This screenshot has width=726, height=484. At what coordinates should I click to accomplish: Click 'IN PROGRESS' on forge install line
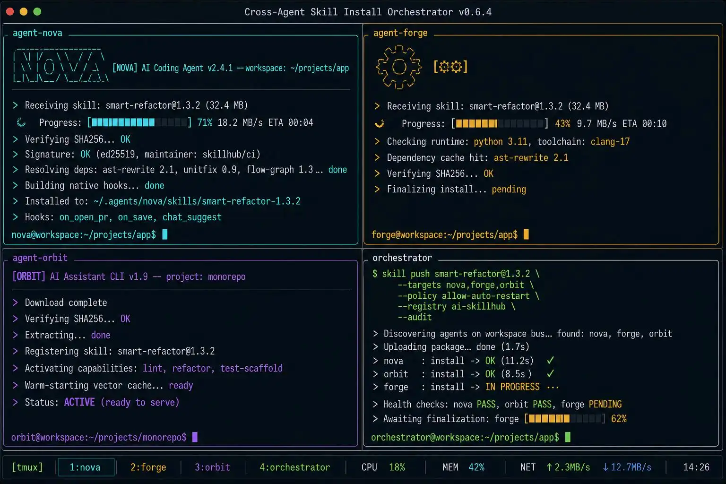point(512,387)
